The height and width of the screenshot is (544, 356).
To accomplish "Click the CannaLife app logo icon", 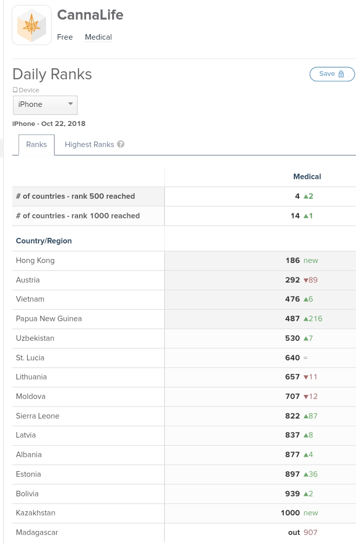I will [x=31, y=24].
